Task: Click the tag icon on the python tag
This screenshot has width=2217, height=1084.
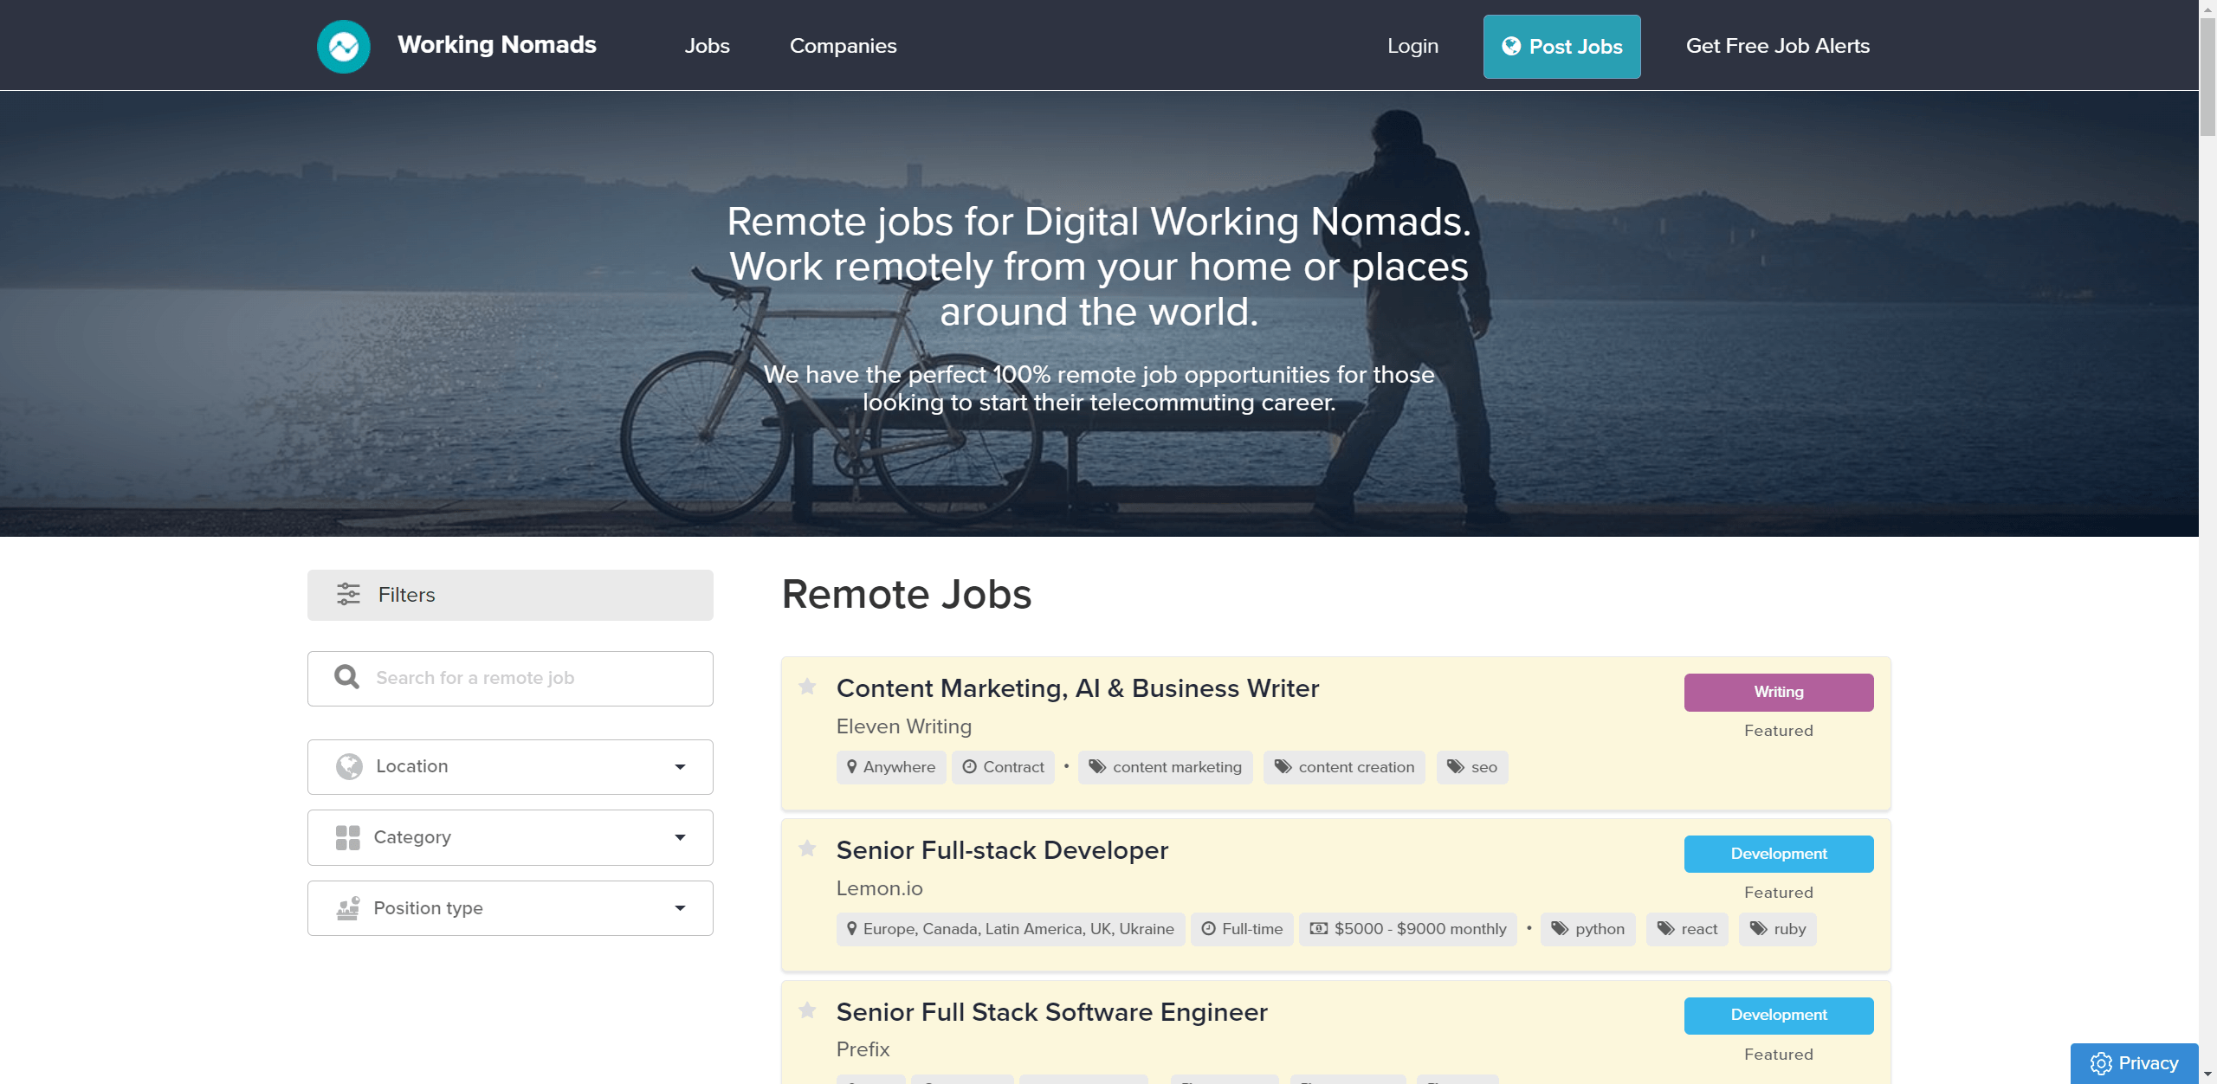Action: pos(1559,928)
